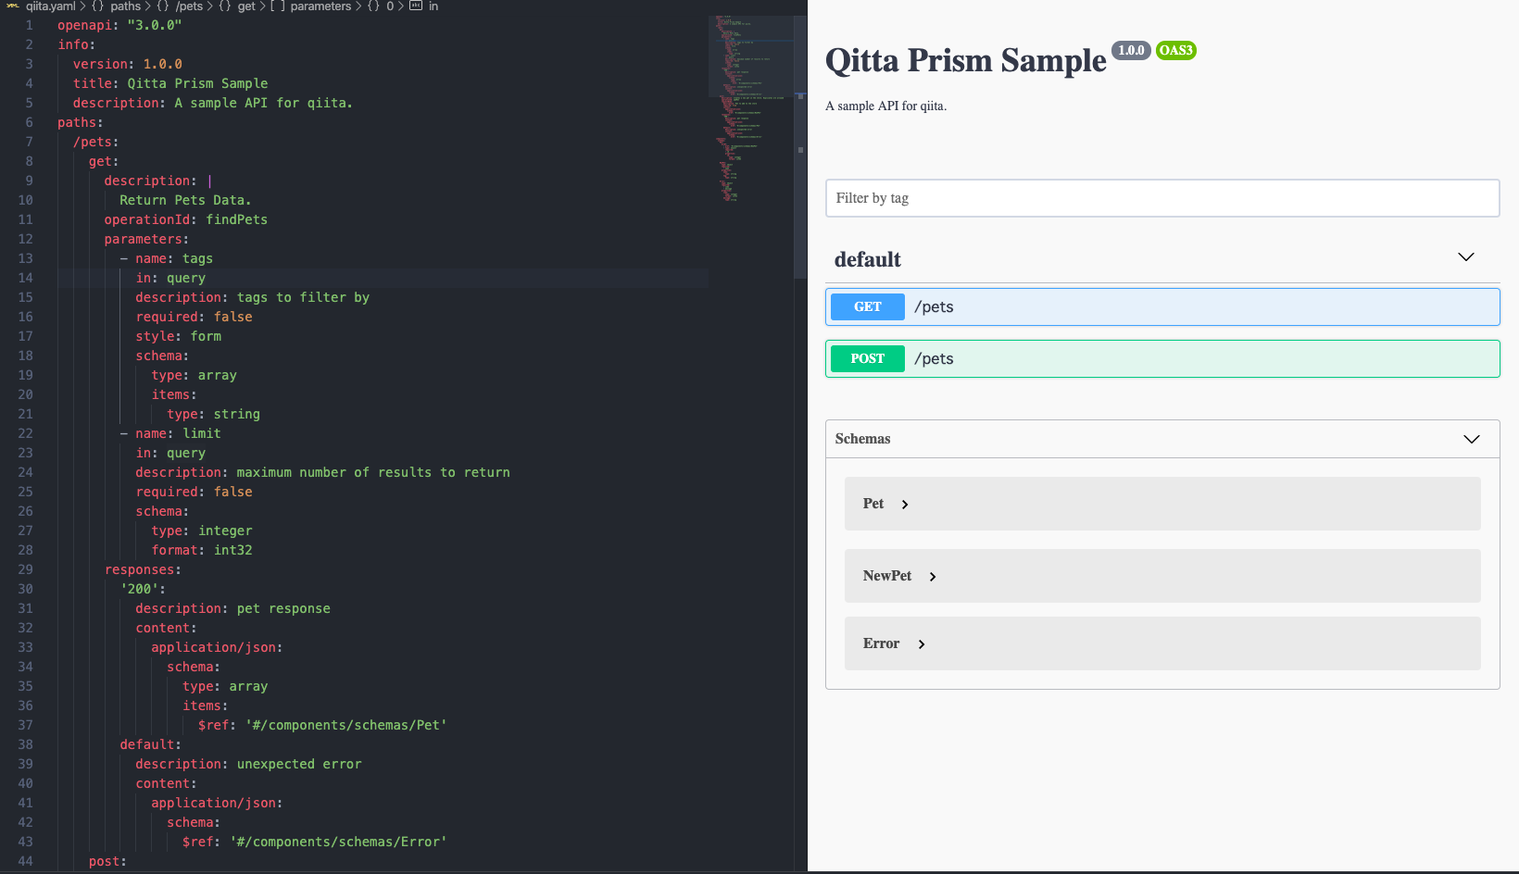Viewport: 1519px width, 874px height.
Task: Collapse the default operations section
Action: pos(1465,256)
